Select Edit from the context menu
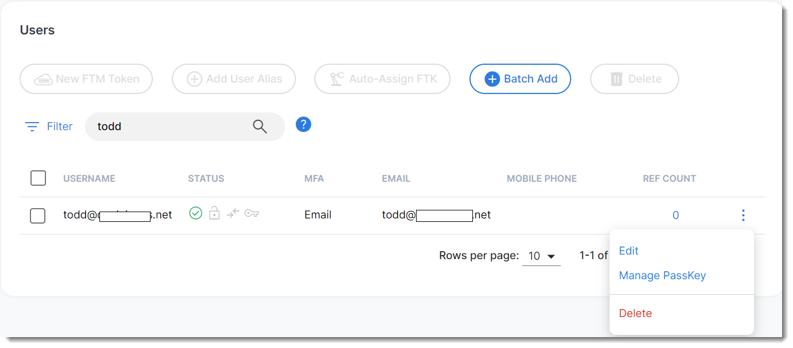Screen dimensions: 793x348 (629, 251)
